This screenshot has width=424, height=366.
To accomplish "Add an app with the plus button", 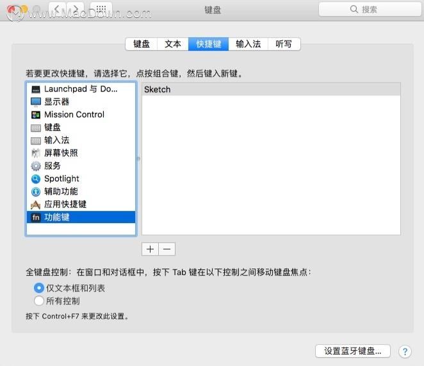I will [x=150, y=249].
